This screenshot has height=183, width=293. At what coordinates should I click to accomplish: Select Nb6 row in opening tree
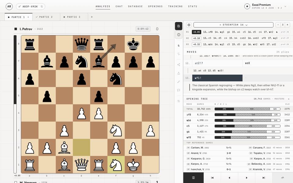[238, 120]
